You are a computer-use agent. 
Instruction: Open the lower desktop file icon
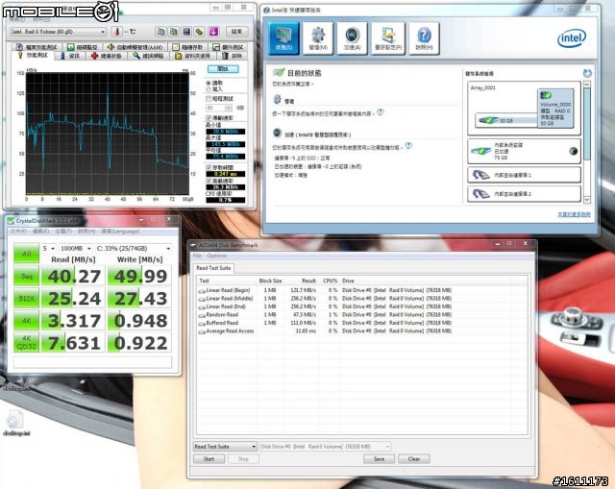[x=15, y=423]
